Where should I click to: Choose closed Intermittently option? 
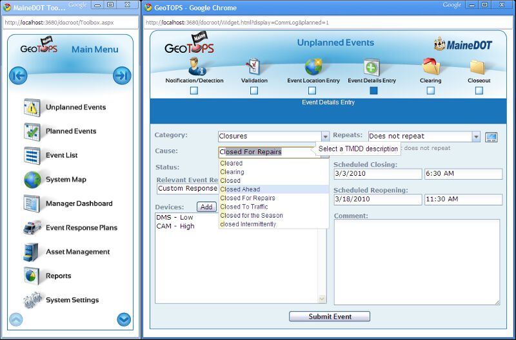click(273, 224)
